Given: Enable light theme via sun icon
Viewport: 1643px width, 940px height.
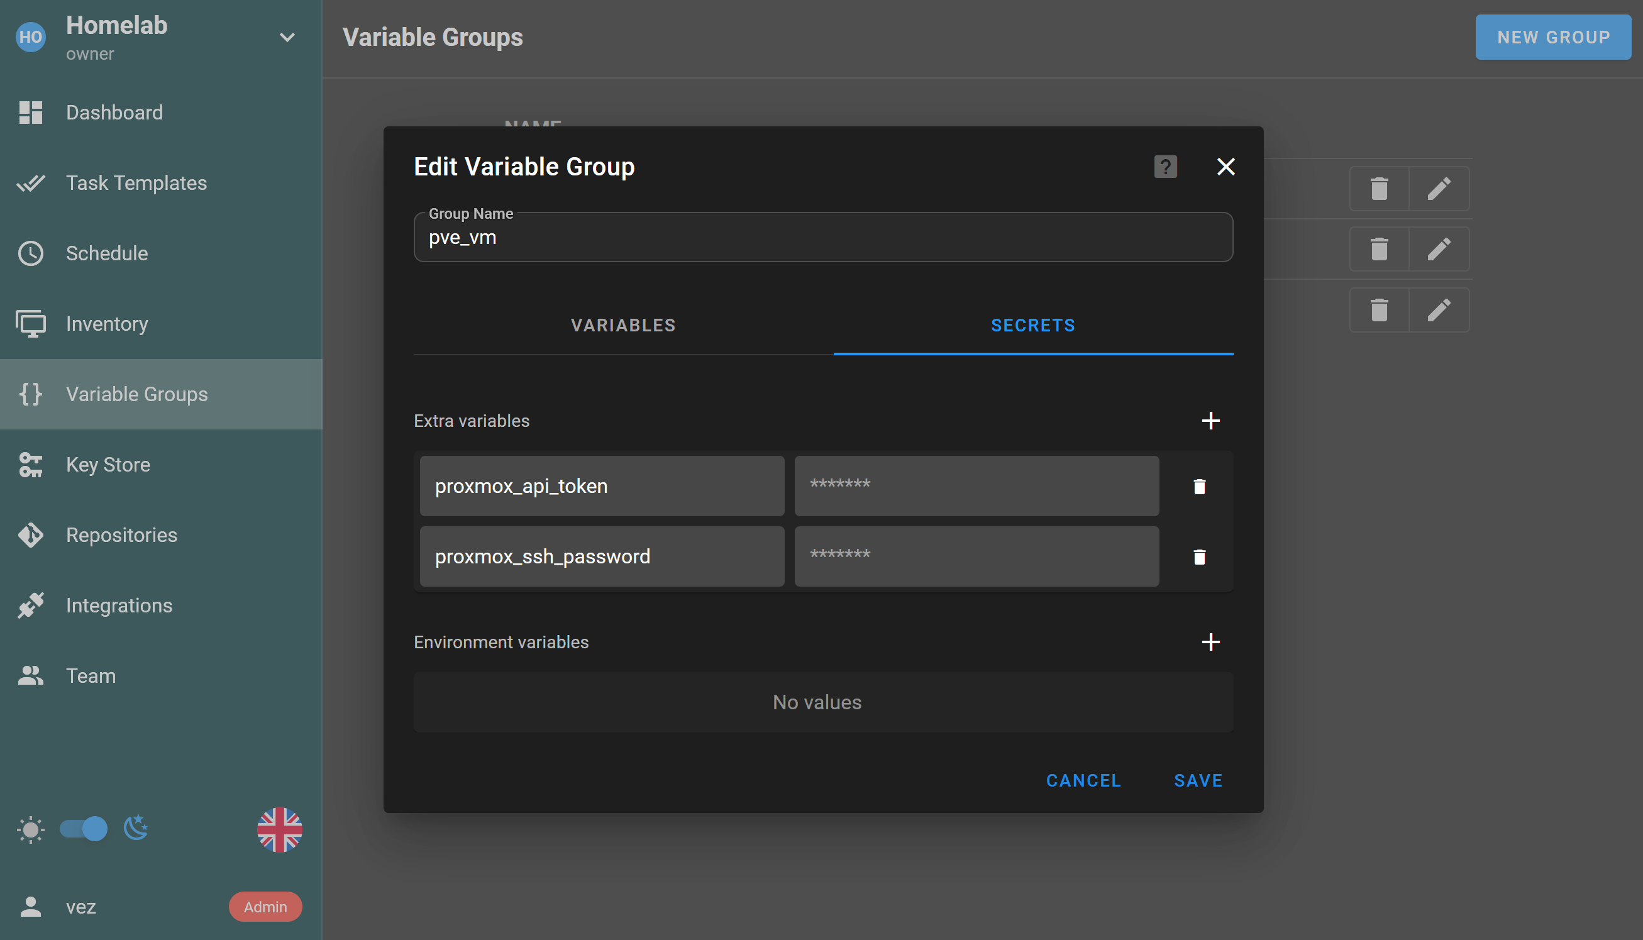Looking at the screenshot, I should 30,829.
